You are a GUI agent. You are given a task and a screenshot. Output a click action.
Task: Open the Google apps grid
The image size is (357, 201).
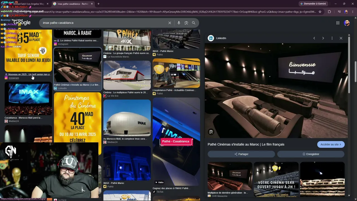pyautogui.click(x=338, y=23)
